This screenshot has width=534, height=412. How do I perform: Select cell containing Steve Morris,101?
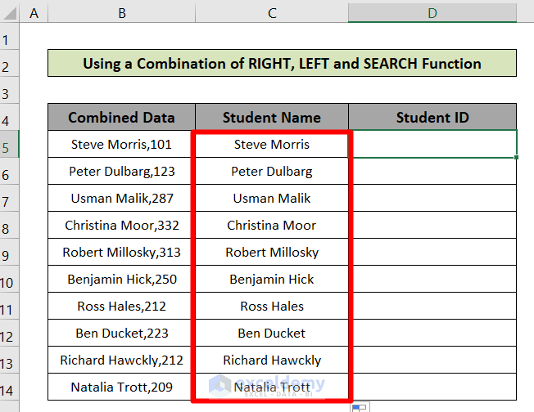point(121,145)
